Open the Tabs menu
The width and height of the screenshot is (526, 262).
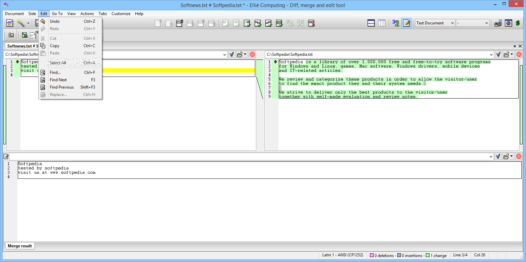103,14
